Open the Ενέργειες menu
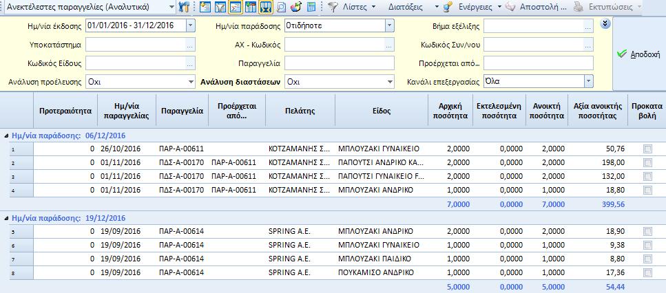This screenshot has height=293, width=666. pyautogui.click(x=476, y=7)
